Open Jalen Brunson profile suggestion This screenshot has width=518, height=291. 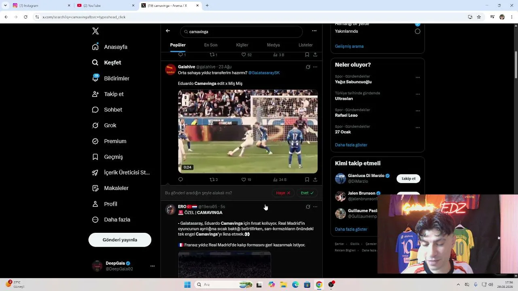point(361,193)
